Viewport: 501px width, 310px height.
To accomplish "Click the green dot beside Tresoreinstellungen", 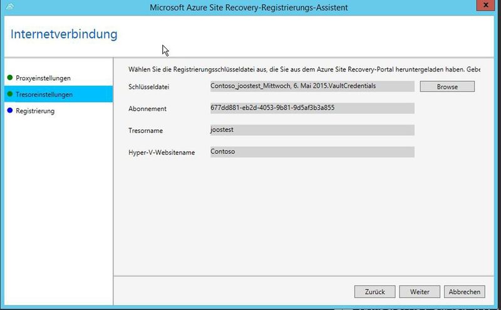I will pyautogui.click(x=10, y=94).
